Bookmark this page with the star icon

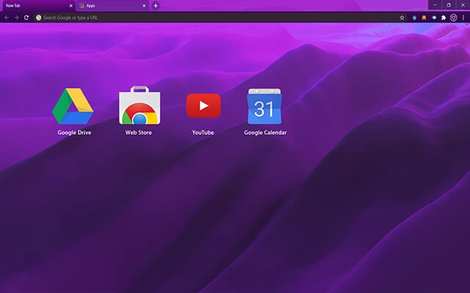pos(402,18)
